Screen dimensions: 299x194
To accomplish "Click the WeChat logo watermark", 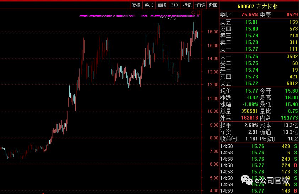I will click(x=247, y=180).
